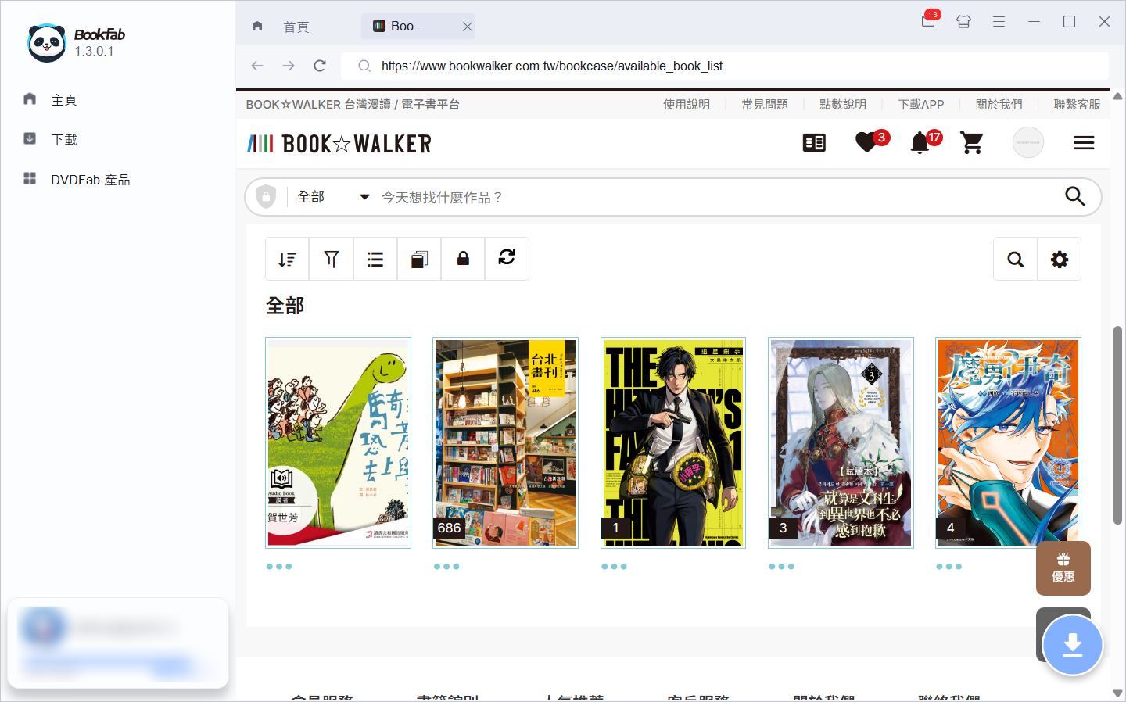
Task: Open the bookcase lock button
Action: pos(463,259)
